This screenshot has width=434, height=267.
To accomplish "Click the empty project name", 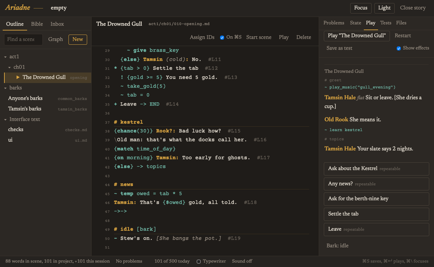I will click(59, 8).
